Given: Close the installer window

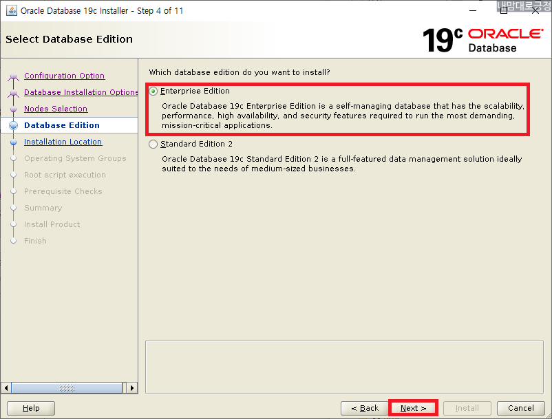Looking at the screenshot, I should point(535,11).
